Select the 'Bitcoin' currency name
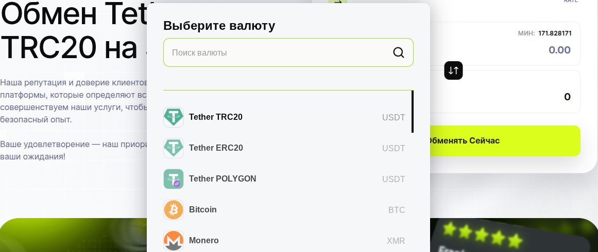Viewport: 598px width, 252px height. click(203, 210)
